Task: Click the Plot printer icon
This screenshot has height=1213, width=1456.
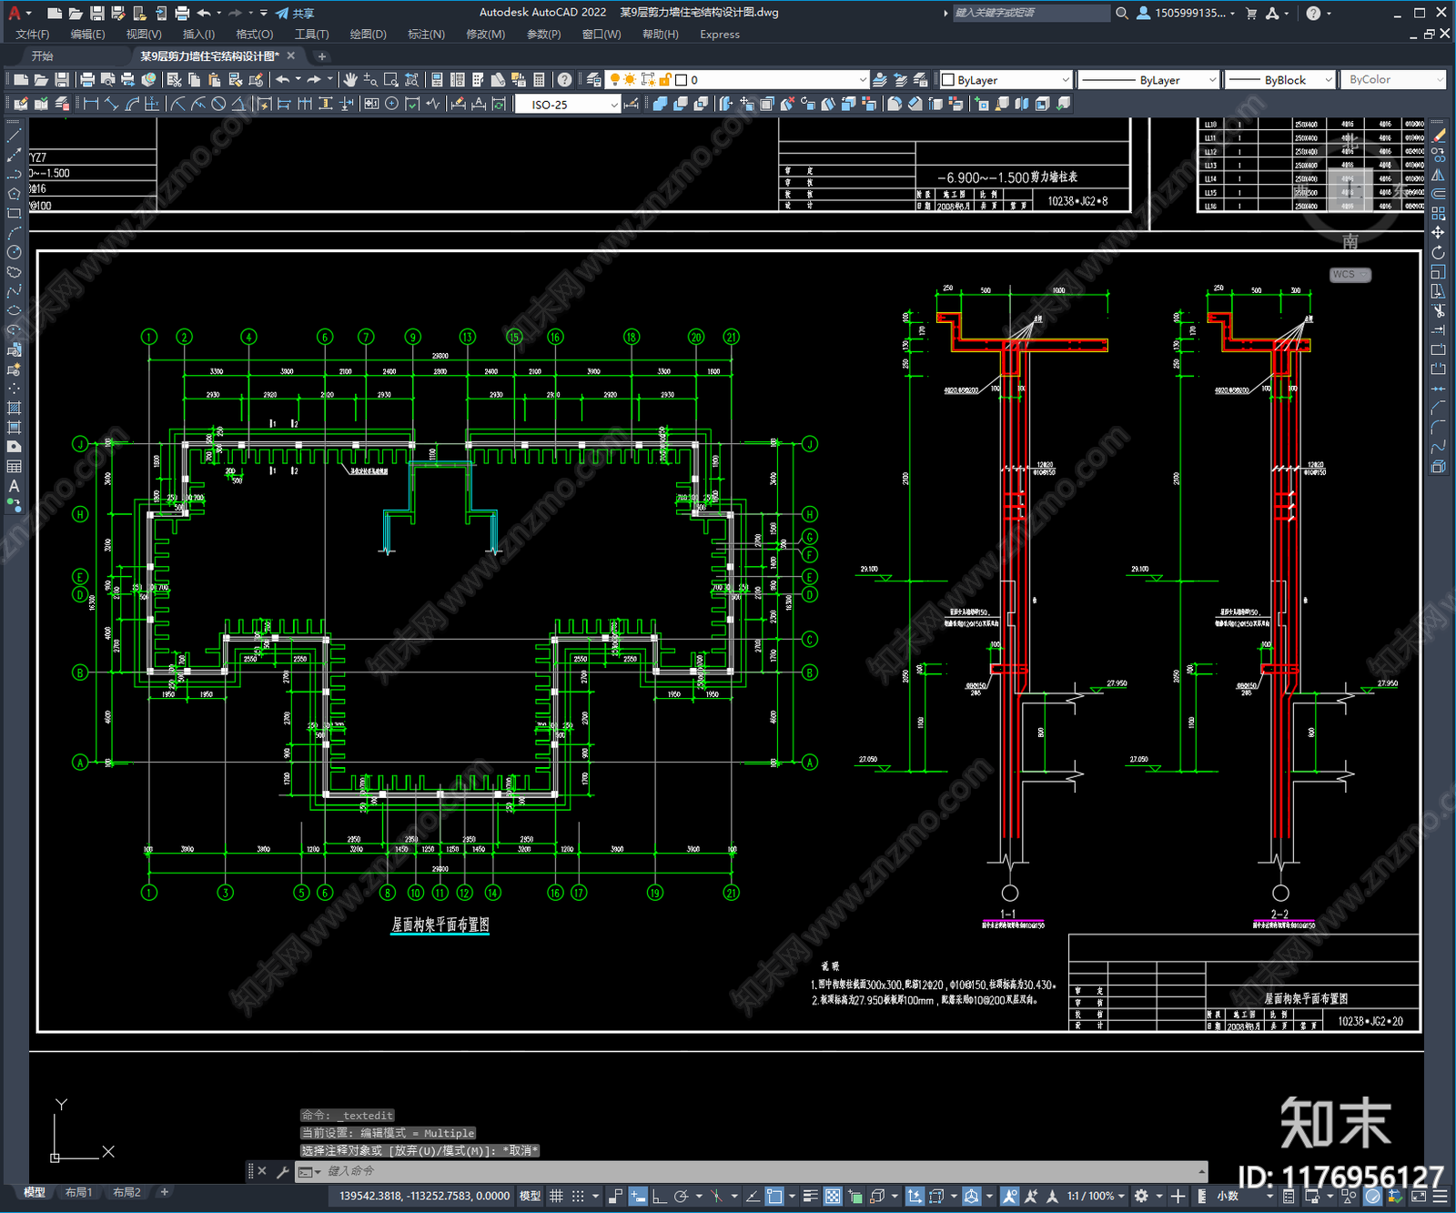Action: pyautogui.click(x=88, y=80)
